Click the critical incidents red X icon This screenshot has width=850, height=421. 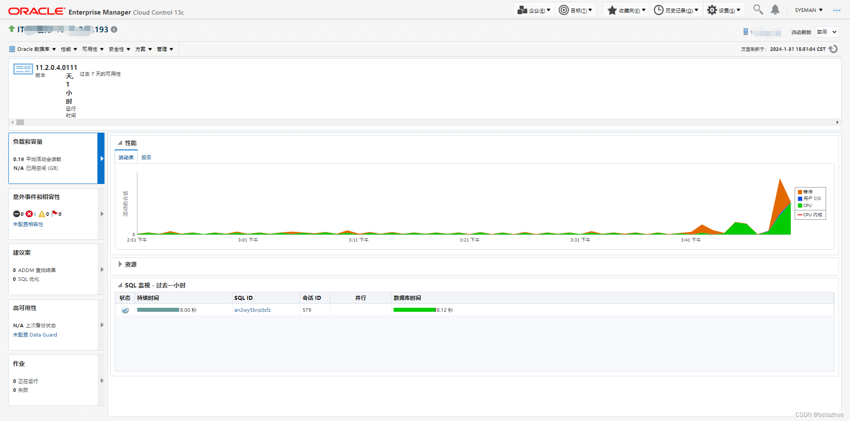tap(29, 214)
